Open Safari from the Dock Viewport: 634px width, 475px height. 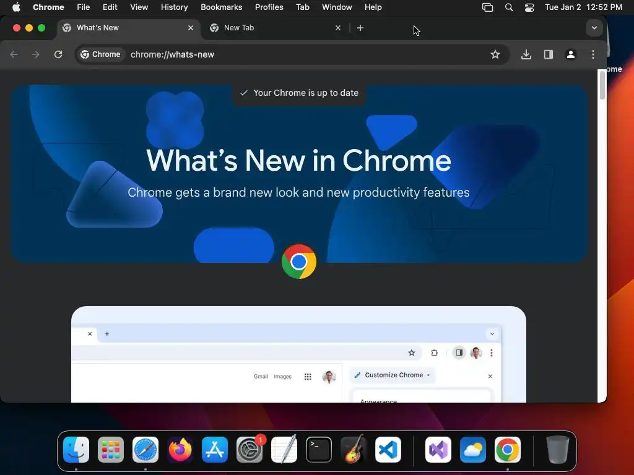pos(145,450)
